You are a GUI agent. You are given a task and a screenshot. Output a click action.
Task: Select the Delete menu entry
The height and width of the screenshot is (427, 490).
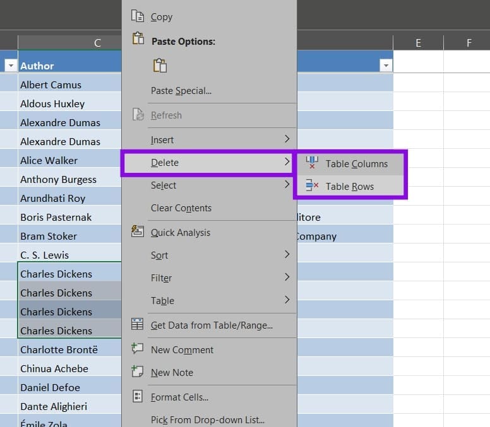pos(208,163)
